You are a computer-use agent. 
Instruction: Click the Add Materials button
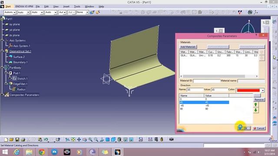coord(188,47)
